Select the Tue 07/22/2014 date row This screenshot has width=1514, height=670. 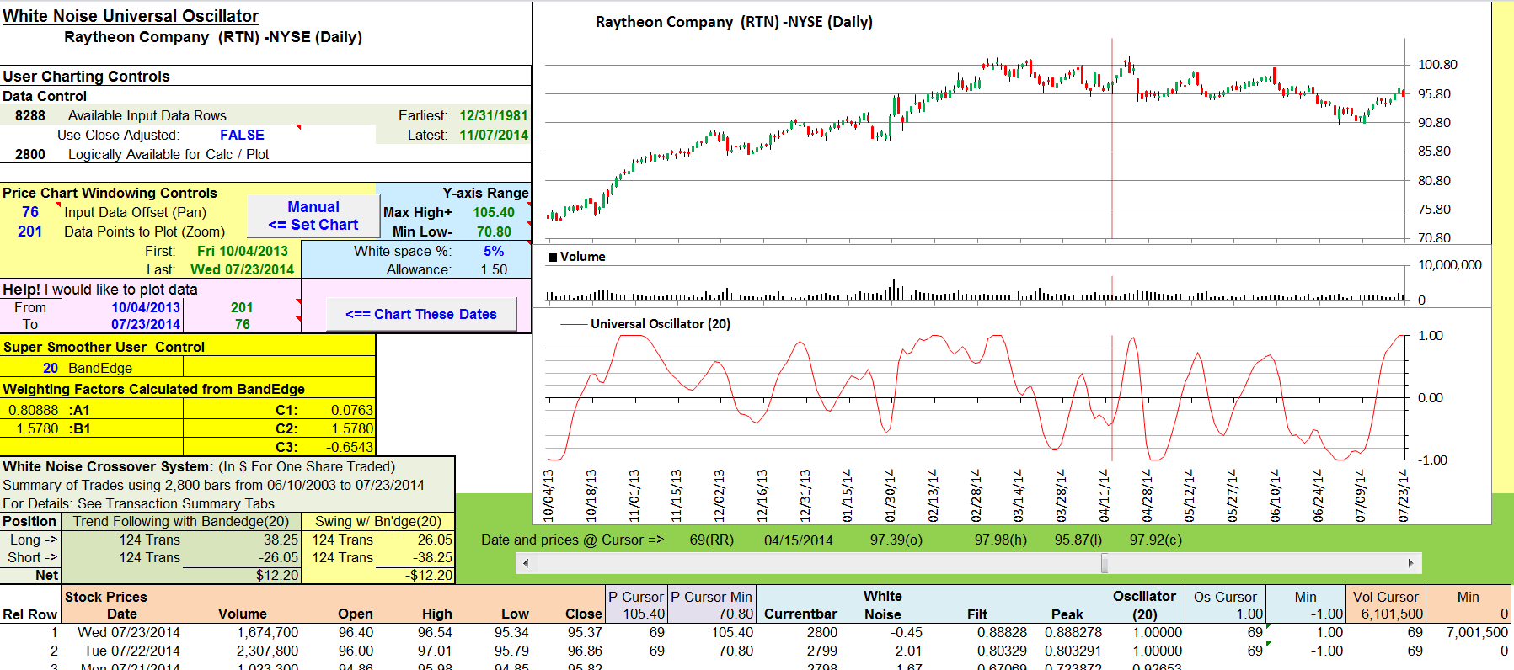(x=131, y=651)
